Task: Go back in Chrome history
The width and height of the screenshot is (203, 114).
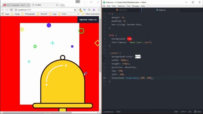Action: click(x=3, y=10)
